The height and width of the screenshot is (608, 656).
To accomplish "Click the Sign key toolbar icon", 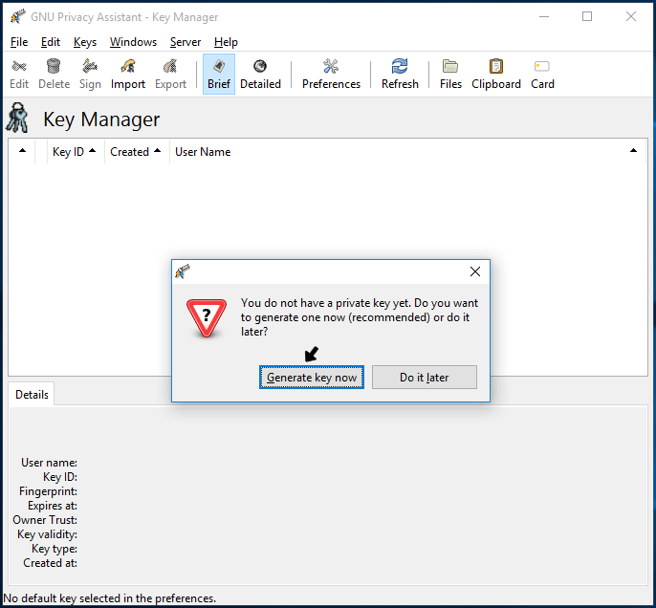I will pos(90,74).
